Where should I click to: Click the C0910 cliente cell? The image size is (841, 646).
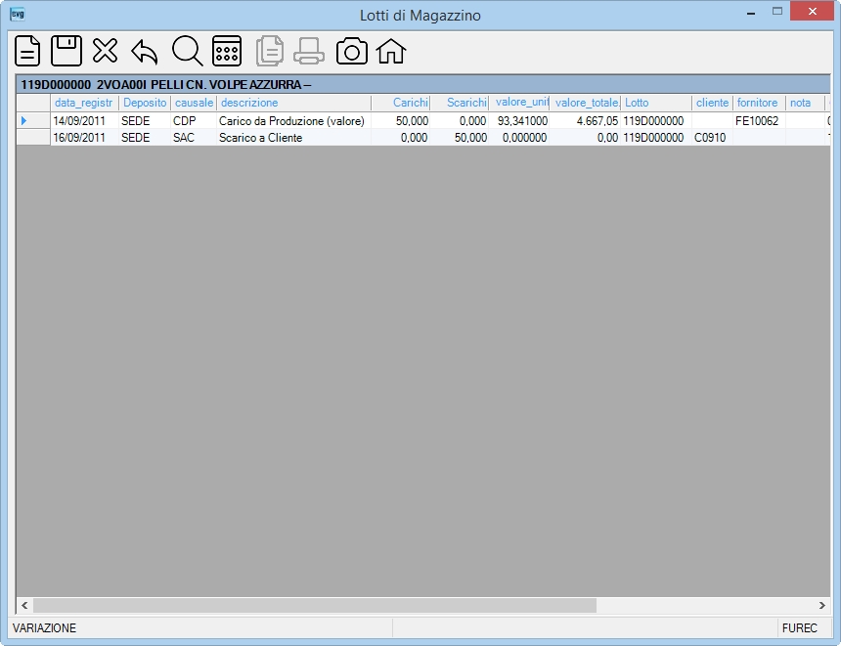pos(712,138)
